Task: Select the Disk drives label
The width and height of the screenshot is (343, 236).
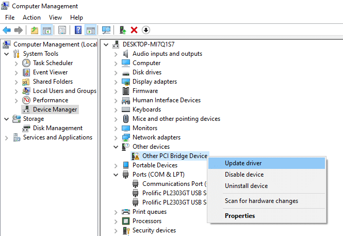Action: click(x=147, y=72)
